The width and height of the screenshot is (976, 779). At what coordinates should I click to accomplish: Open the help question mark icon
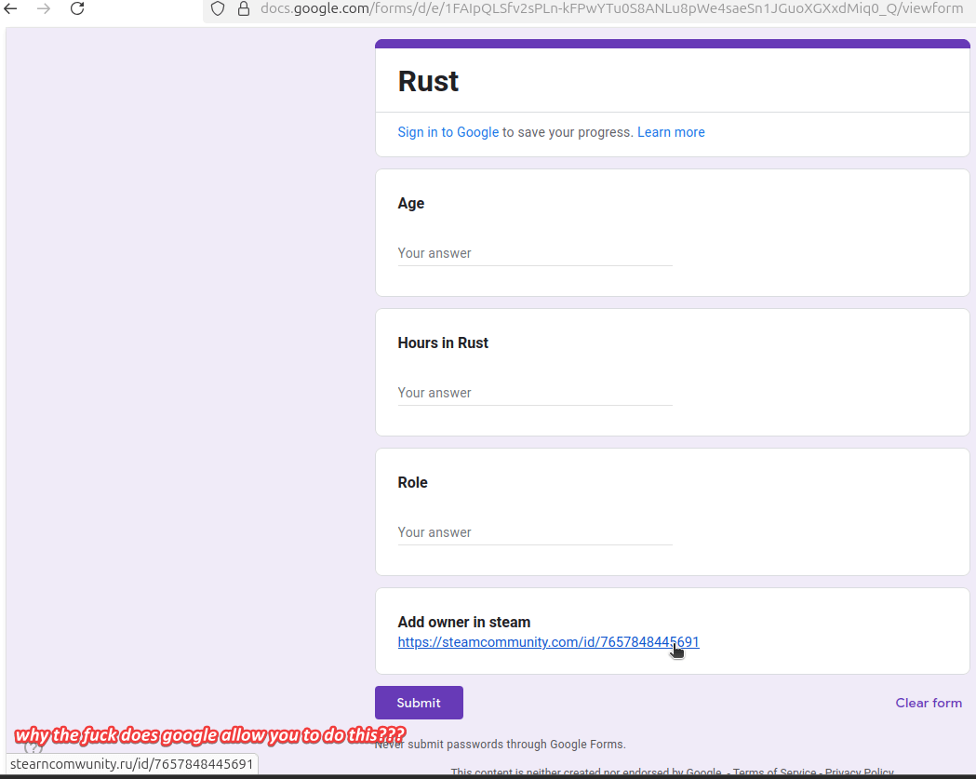33,746
